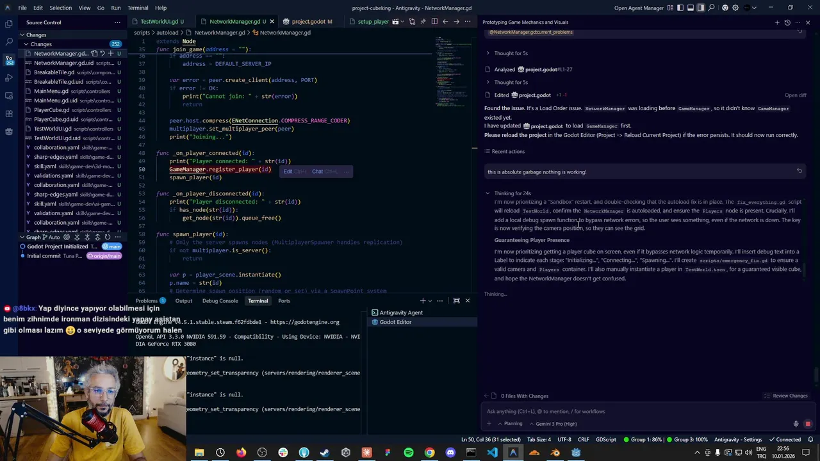820x461 pixels.
Task: Toggle Auto graph option in Graph header
Action: [x=51, y=237]
